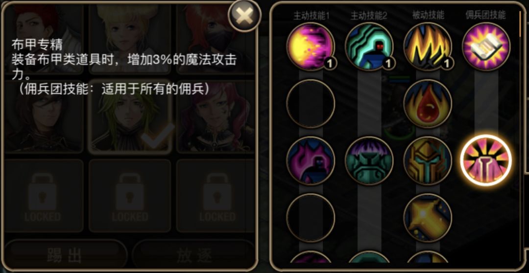The height and width of the screenshot is (273, 529).
Task: Select the open book mercenary skill
Action: click(486, 46)
